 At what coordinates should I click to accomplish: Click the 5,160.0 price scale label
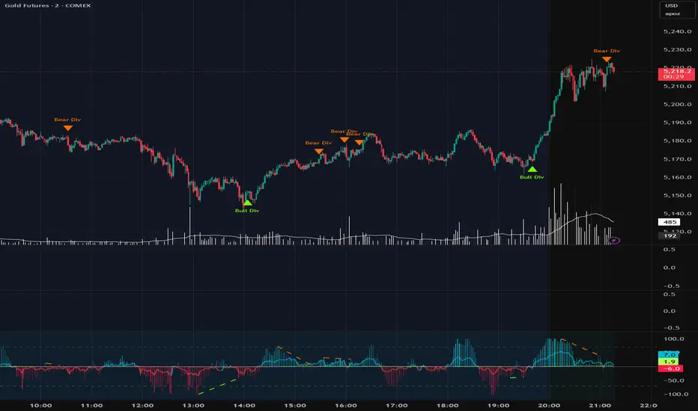[x=677, y=177]
